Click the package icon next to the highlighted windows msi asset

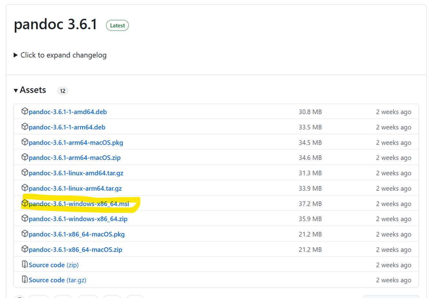click(25, 204)
